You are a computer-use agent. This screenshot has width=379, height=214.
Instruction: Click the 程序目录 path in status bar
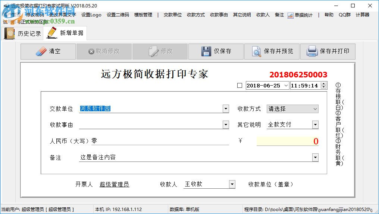point(308,210)
